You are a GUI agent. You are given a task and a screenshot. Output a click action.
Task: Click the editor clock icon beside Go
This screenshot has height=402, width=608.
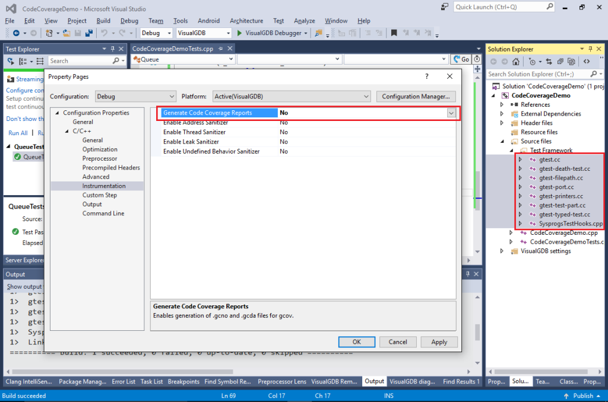click(x=477, y=59)
